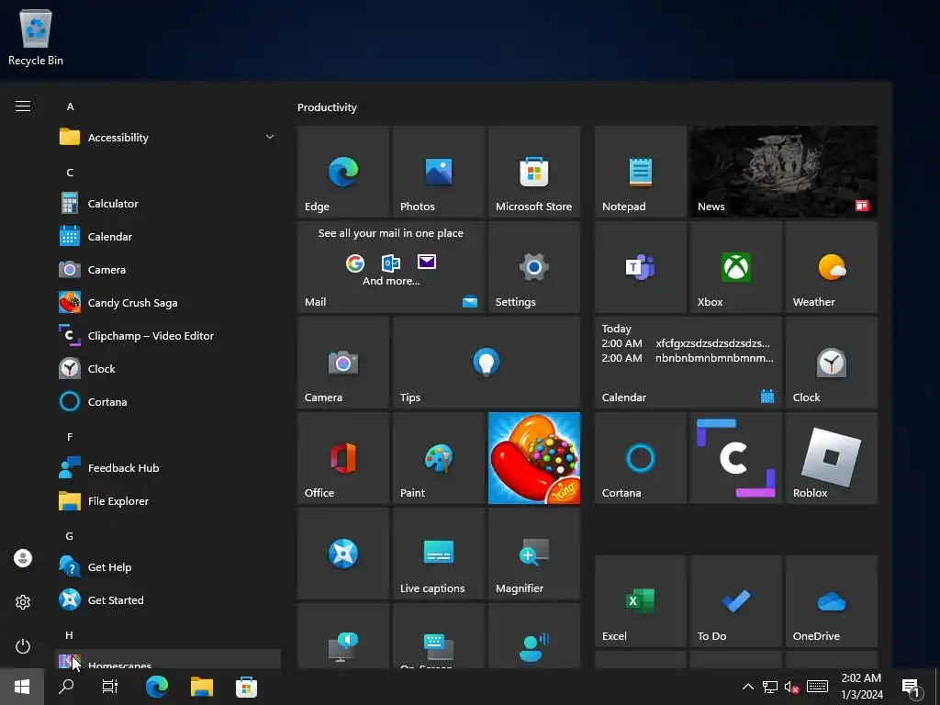The width and height of the screenshot is (940, 705).
Task: Open Clipchamp – Video Editor in list
Action: pyautogui.click(x=168, y=336)
